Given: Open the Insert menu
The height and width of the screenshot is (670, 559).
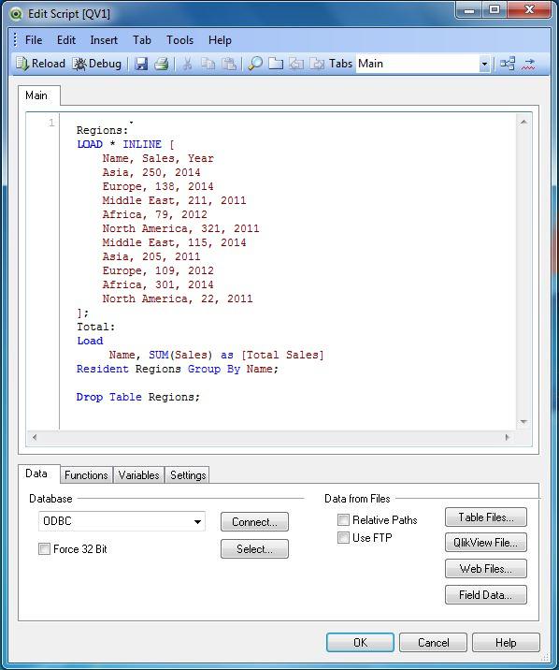Looking at the screenshot, I should tap(104, 40).
